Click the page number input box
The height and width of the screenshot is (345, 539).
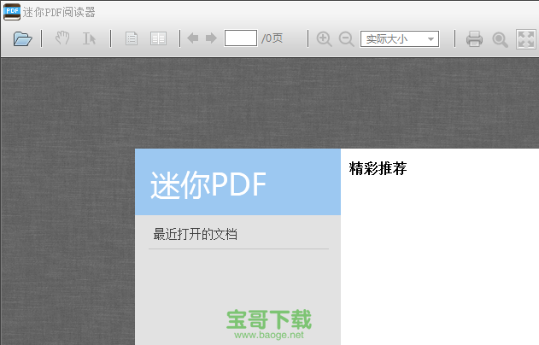[x=240, y=38]
